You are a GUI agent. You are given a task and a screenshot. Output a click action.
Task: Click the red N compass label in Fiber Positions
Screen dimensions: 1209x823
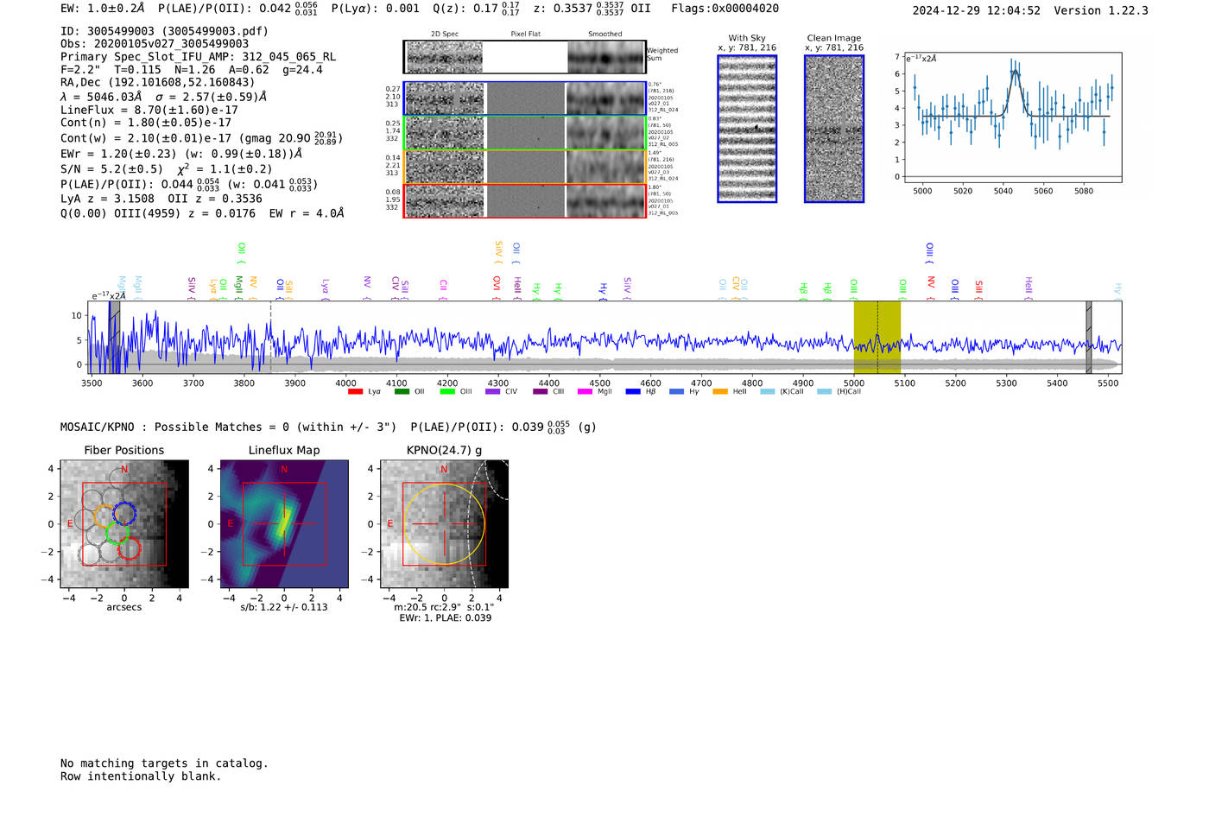(124, 470)
